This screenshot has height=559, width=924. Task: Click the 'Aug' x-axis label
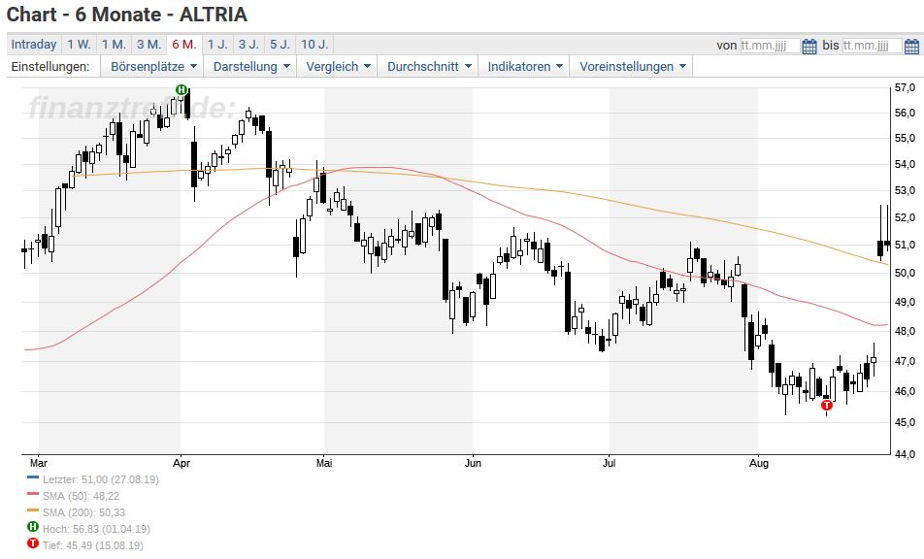point(759,463)
